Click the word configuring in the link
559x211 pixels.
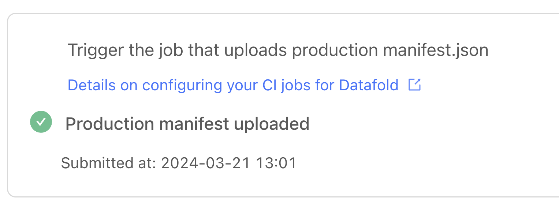183,85
